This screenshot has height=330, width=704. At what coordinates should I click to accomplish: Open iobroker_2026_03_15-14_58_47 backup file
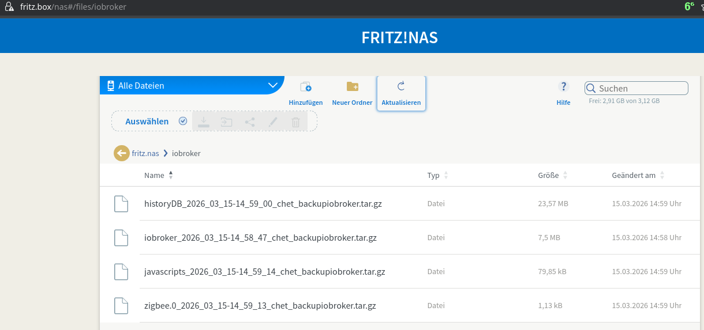click(260, 238)
